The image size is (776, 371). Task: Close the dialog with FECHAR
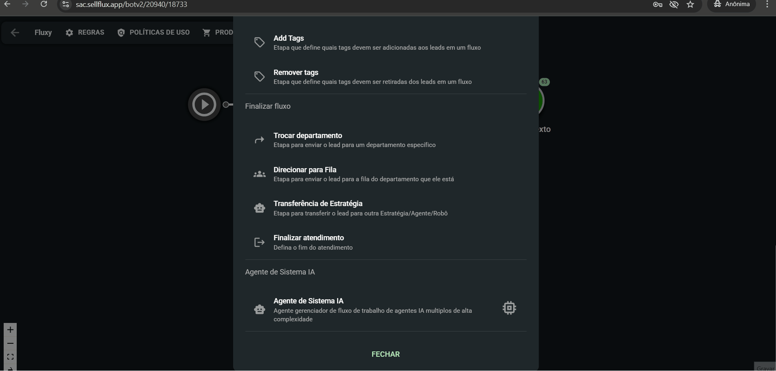pyautogui.click(x=386, y=354)
